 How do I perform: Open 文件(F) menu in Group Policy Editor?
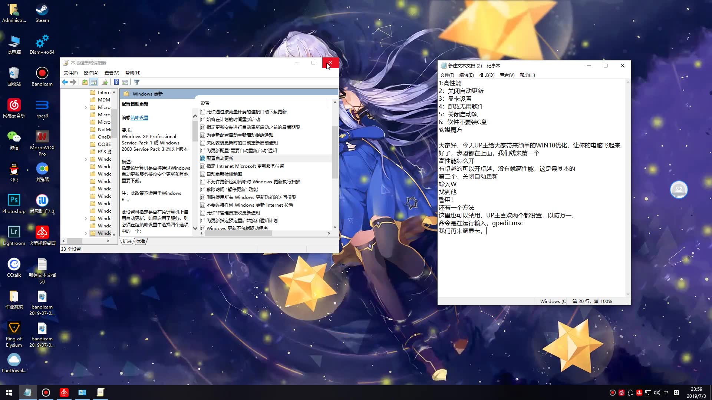(x=70, y=73)
